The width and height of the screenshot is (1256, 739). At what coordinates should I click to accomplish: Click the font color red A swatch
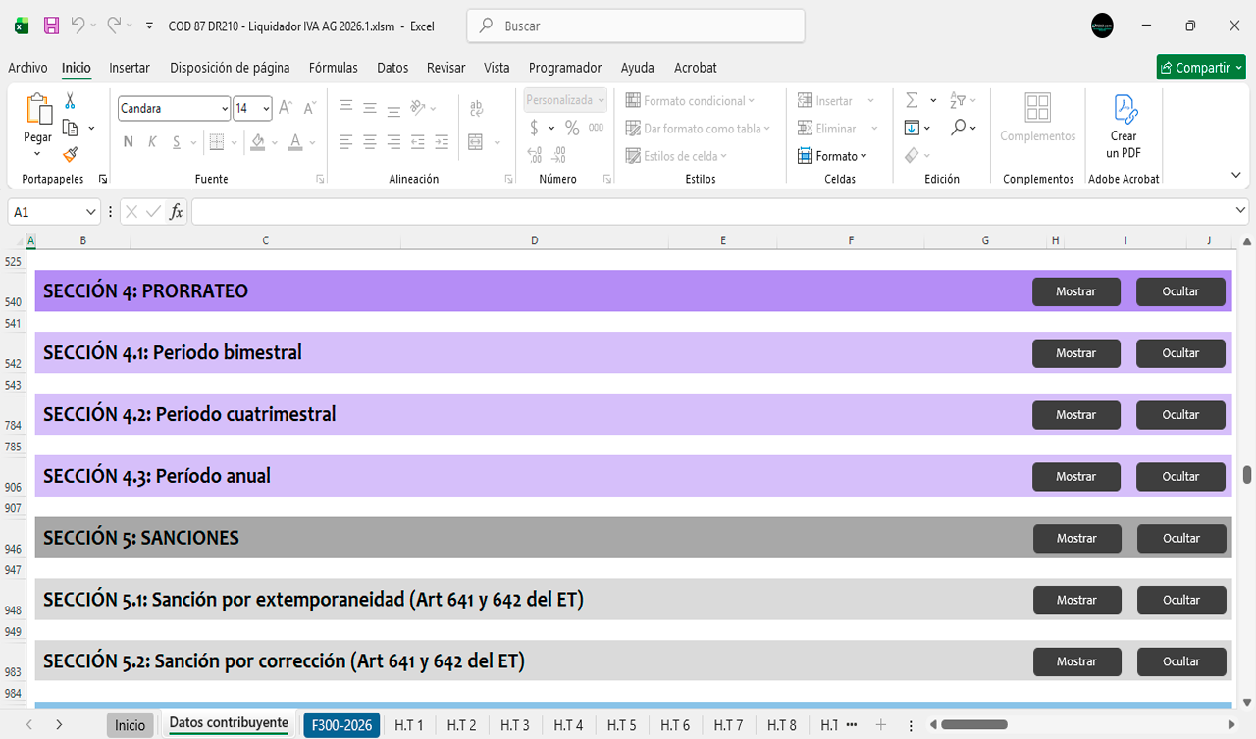click(295, 142)
